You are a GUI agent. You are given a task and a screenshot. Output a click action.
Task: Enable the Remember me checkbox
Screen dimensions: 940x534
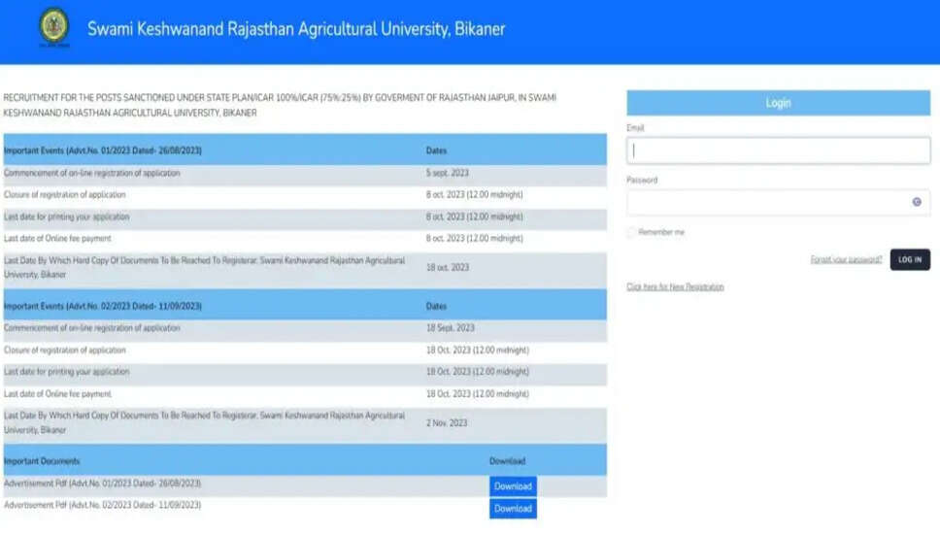631,233
